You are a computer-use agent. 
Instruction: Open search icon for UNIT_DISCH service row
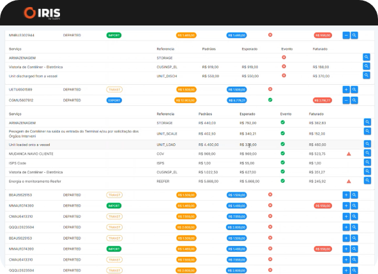(x=367, y=75)
